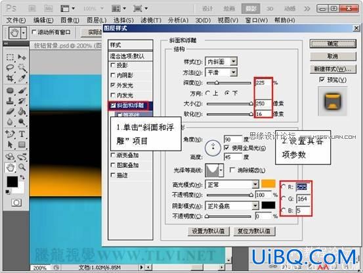This screenshot has width=363, height=273.
Task: Enable the 投影 style checkbox
Action: click(x=113, y=65)
